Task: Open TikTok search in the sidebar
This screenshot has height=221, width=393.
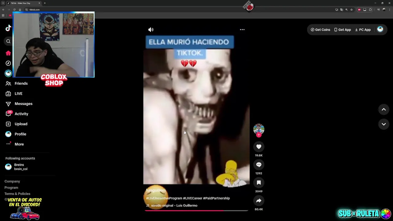Action: pos(8,41)
